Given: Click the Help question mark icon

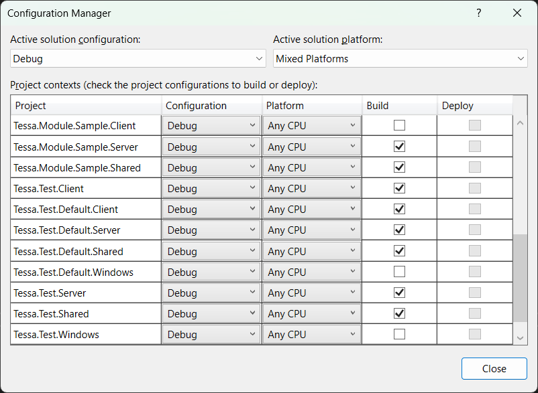Looking at the screenshot, I should (479, 13).
